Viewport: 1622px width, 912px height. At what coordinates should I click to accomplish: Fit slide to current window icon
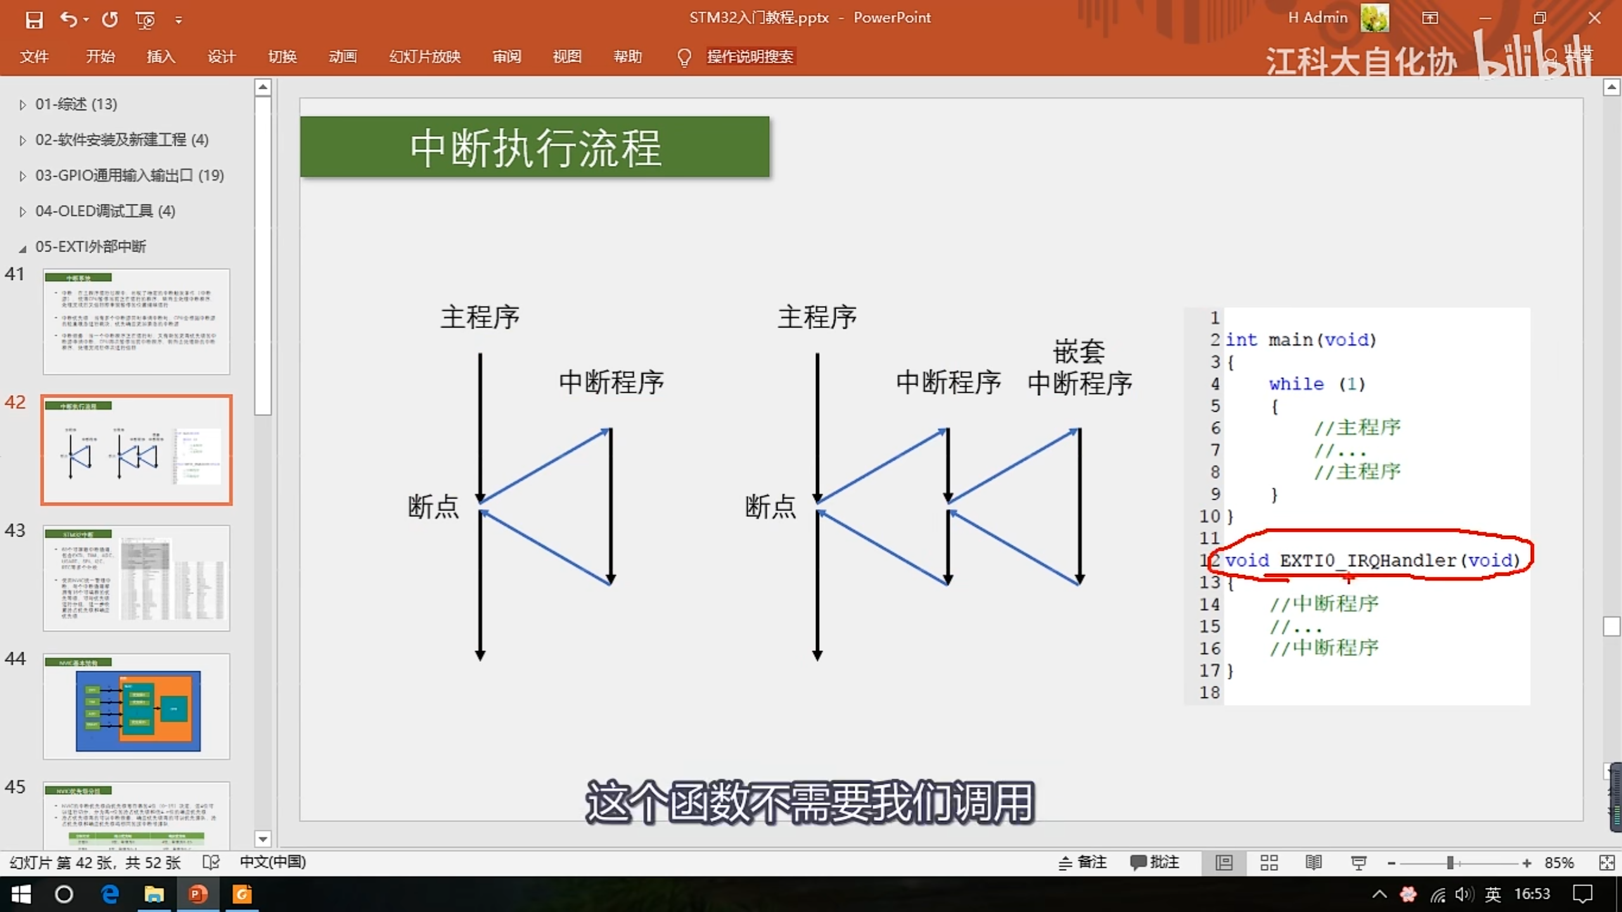(x=1607, y=863)
